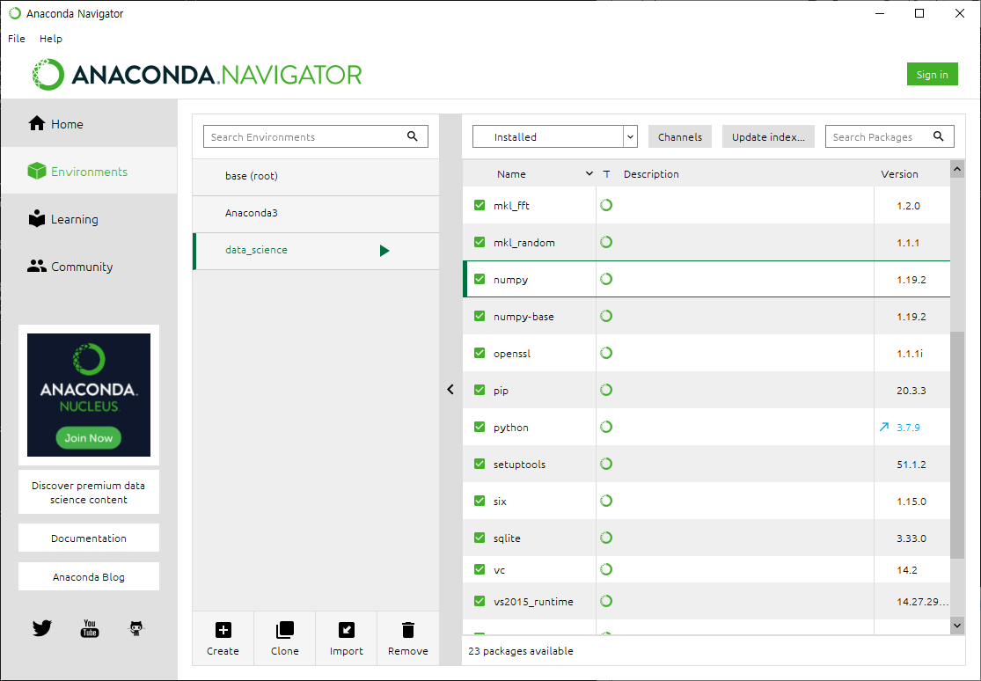Select the Anaconda3 environment
Viewport: 981px width, 681px height.
316,213
